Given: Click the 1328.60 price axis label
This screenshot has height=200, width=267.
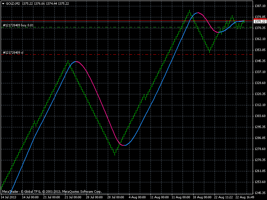Looking at the screenshot, I should pyautogui.click(x=260, y=83).
